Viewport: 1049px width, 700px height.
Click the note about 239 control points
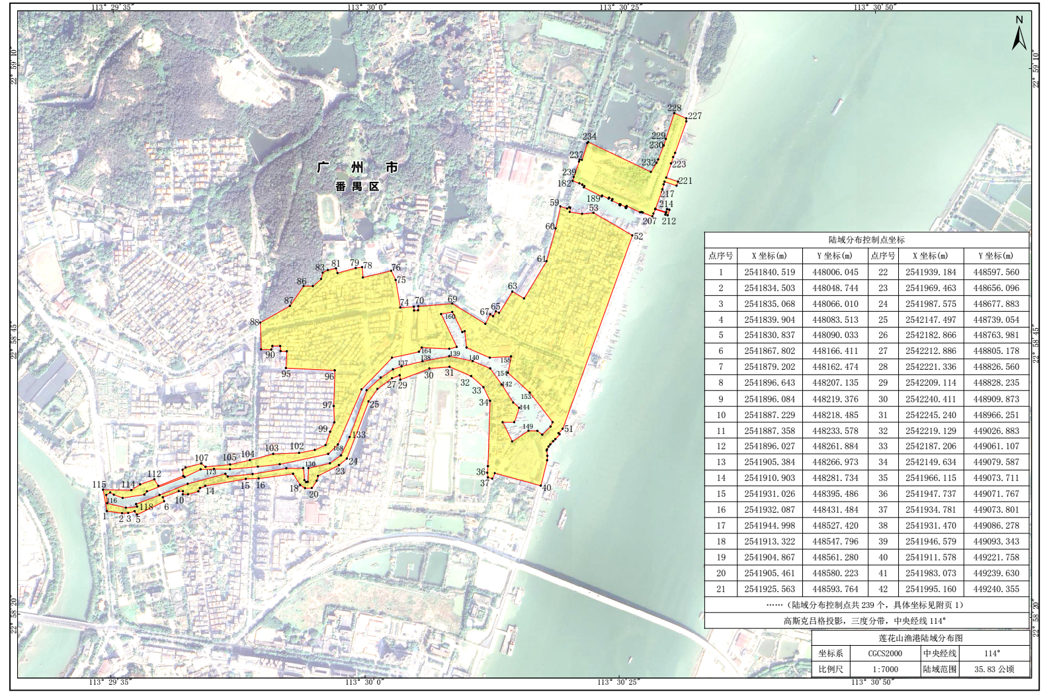866,605
